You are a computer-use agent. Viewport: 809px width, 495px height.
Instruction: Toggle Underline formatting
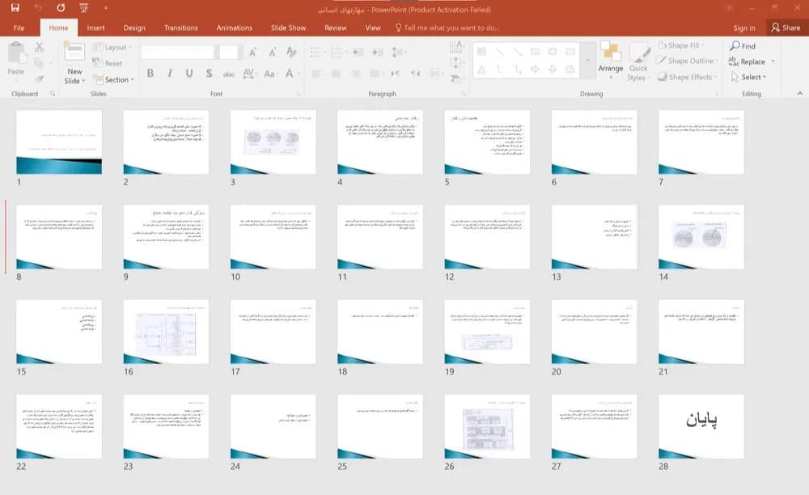coord(189,74)
